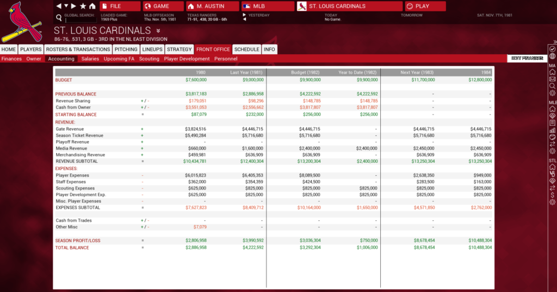Open the FILE dropdown menu
The height and width of the screenshot is (292, 557).
pyautogui.click(x=120, y=6)
